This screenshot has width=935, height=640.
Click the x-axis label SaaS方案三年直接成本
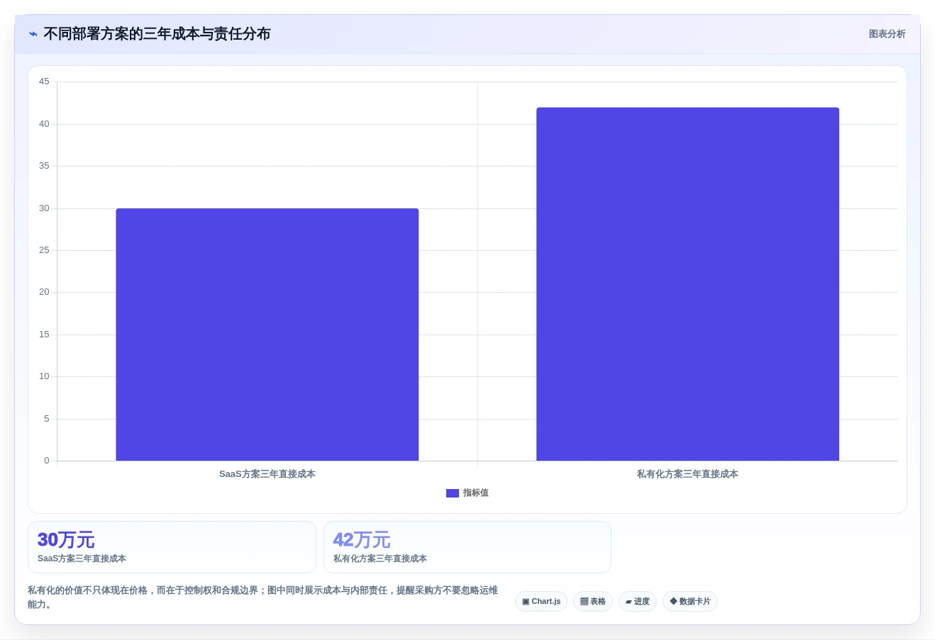[267, 474]
